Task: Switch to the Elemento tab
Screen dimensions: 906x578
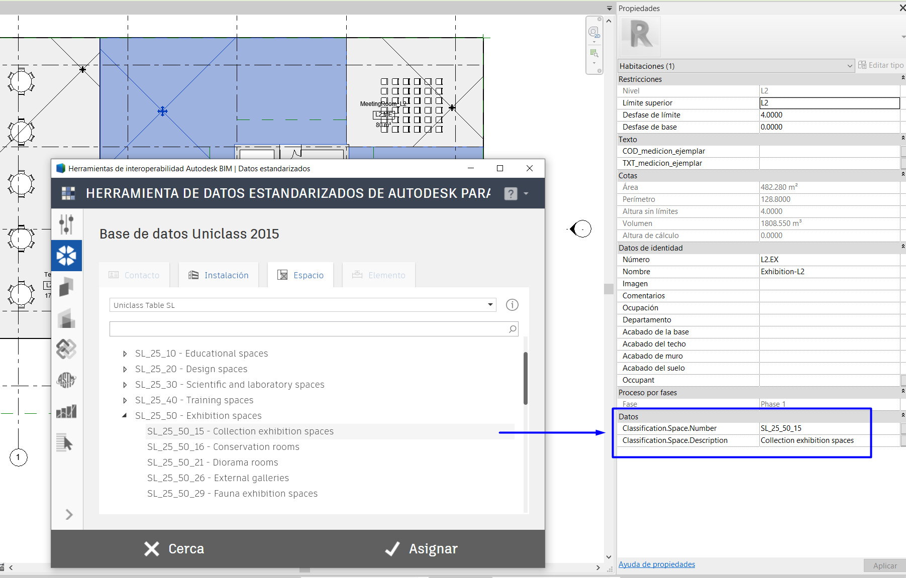Action: point(379,275)
